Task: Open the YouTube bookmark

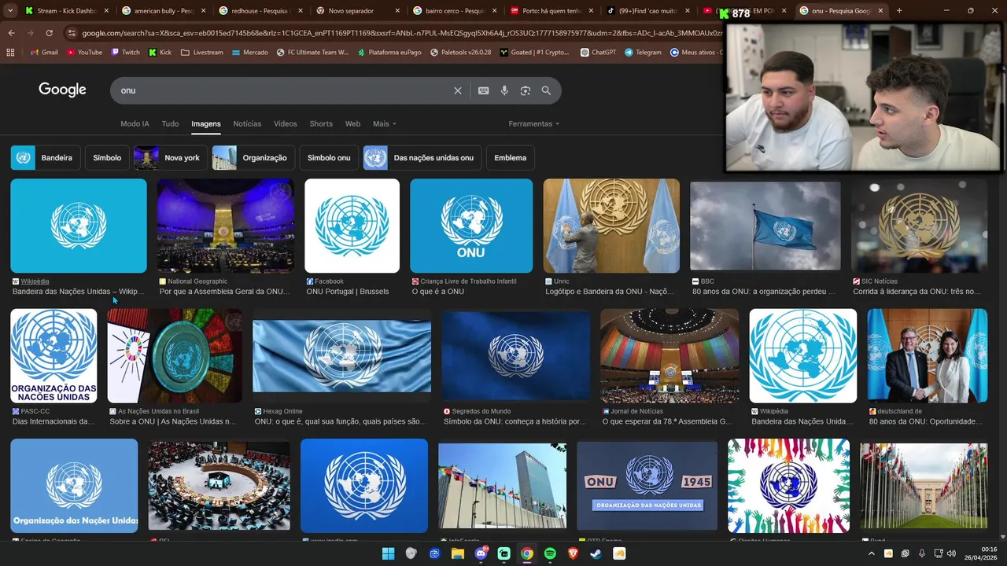Action: (84, 53)
